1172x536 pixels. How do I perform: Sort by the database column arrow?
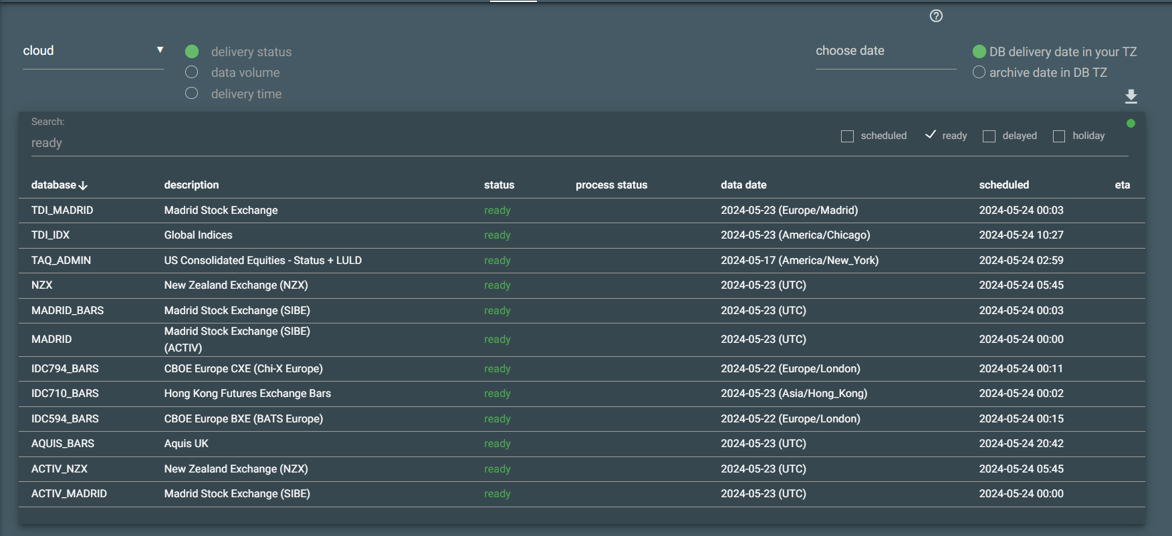click(x=83, y=186)
